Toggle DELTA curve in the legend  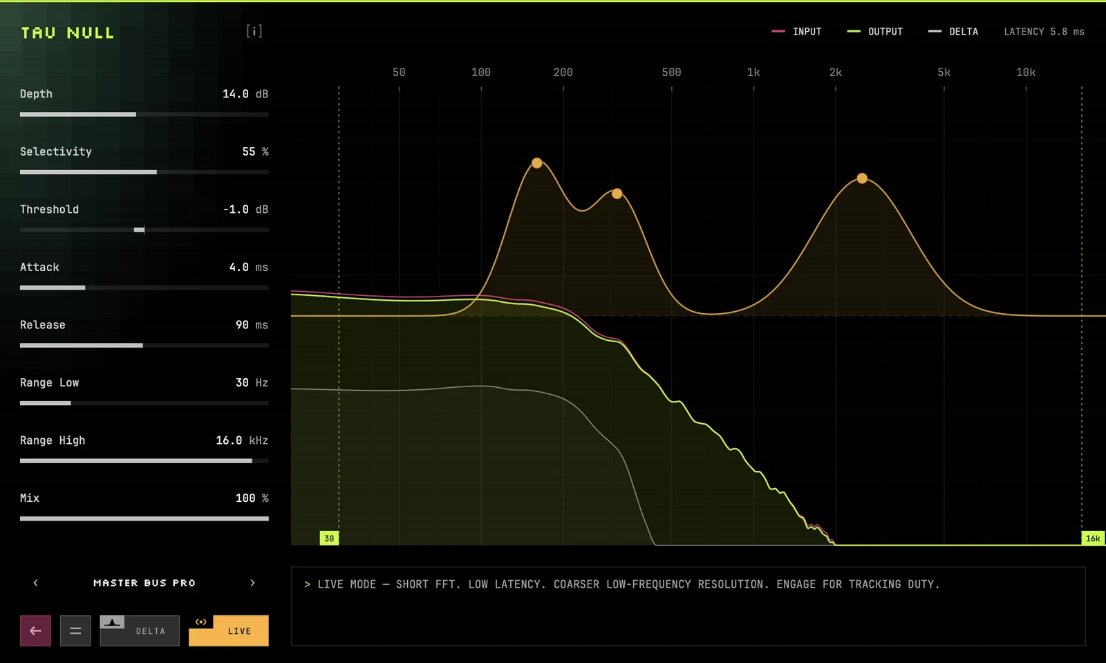coord(953,32)
